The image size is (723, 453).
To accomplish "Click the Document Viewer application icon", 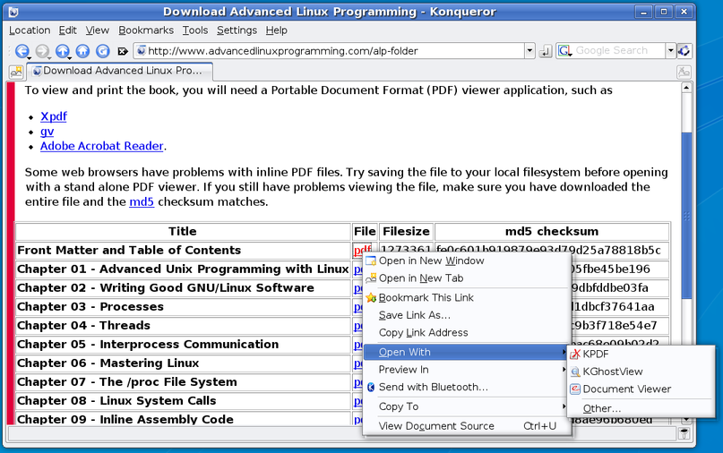I will (x=575, y=389).
